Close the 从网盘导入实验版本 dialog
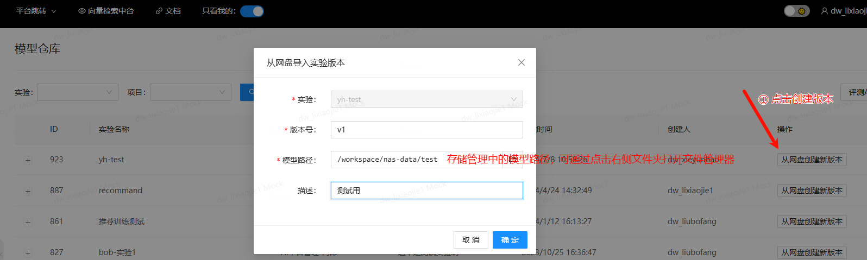Viewport: 867px width, 260px height. tap(521, 62)
